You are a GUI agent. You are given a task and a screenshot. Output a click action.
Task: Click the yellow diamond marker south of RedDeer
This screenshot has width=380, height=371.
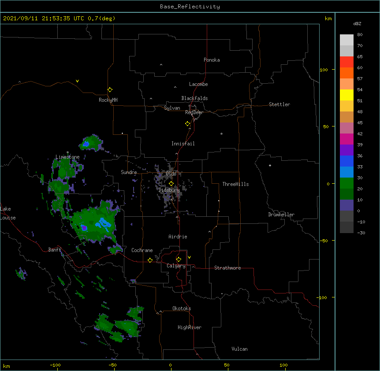point(187,124)
